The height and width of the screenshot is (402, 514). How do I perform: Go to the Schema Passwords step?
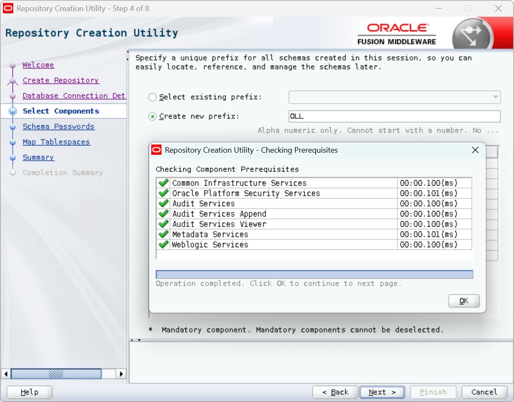(59, 127)
